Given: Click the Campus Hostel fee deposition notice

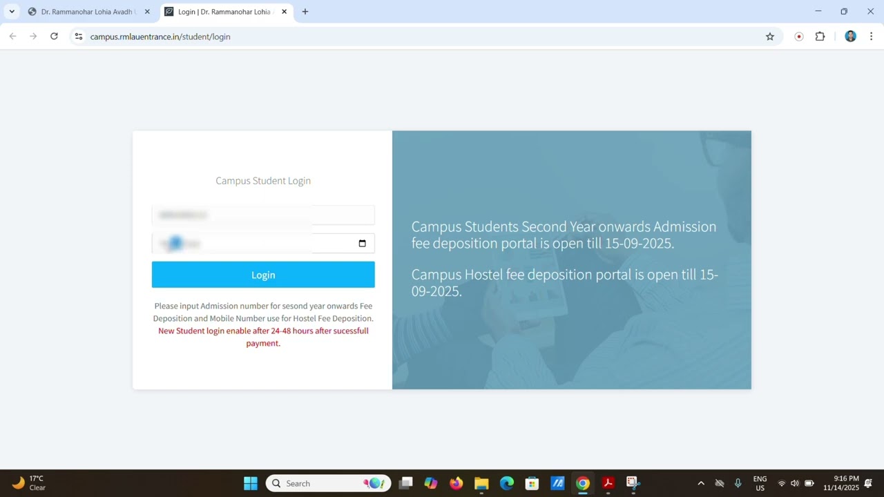Looking at the screenshot, I should tap(565, 283).
